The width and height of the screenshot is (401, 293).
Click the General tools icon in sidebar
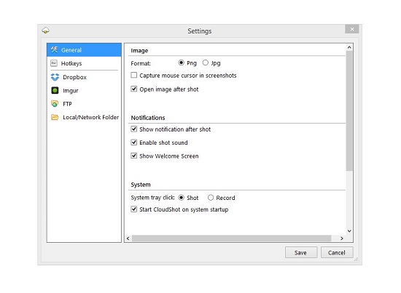click(x=54, y=49)
